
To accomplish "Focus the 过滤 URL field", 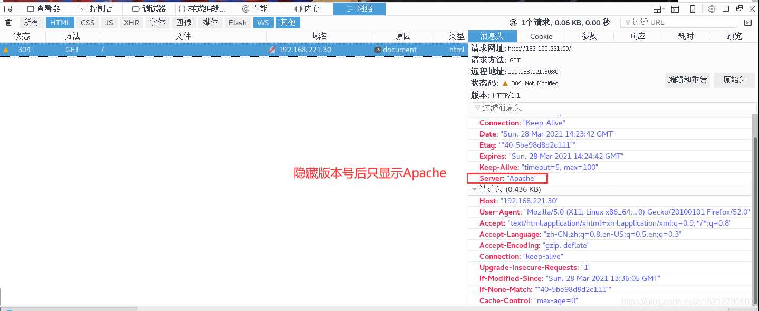I will coord(679,22).
